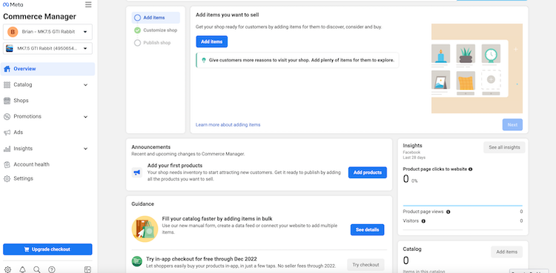Screen dimensions: 556x273
Task: Click the lightbulb tip icon
Action: [204, 61]
